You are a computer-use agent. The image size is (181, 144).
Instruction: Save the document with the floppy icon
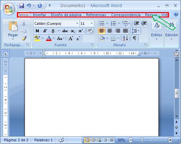click(22, 5)
